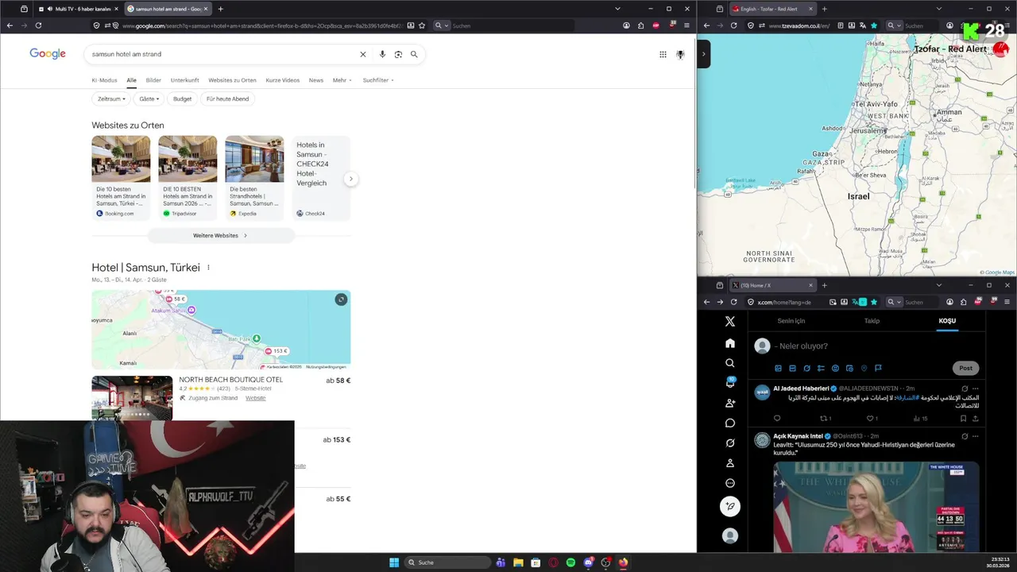Open the Check24 Hotel-Vergleich card
This screenshot has width=1017, height=572.
321,178
